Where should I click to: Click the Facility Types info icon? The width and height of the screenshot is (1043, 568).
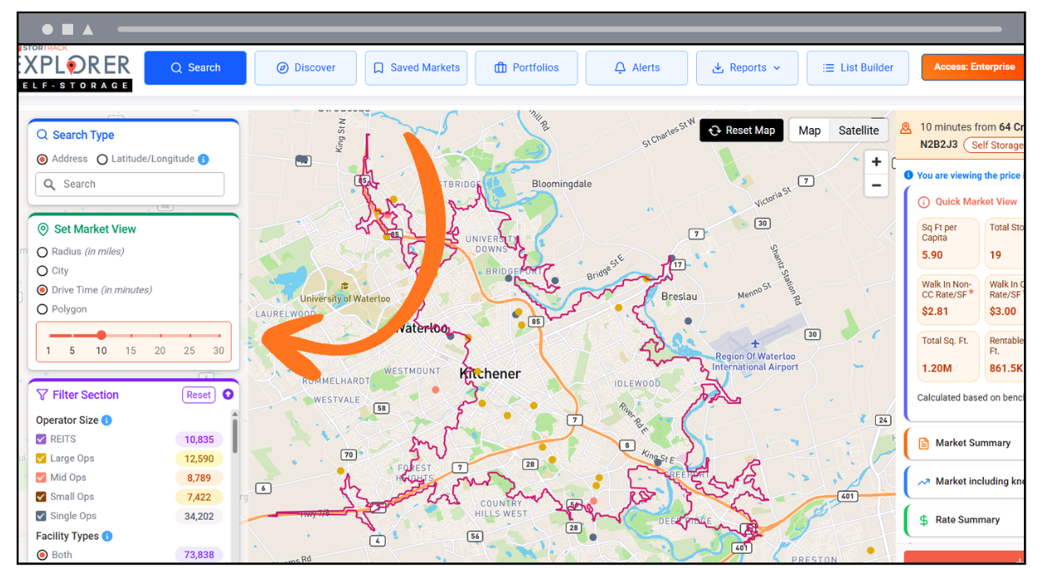tap(107, 536)
